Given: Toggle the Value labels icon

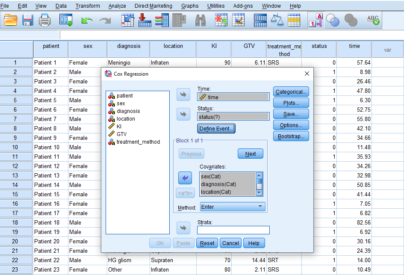Looking at the screenshot, I should click(x=316, y=20).
